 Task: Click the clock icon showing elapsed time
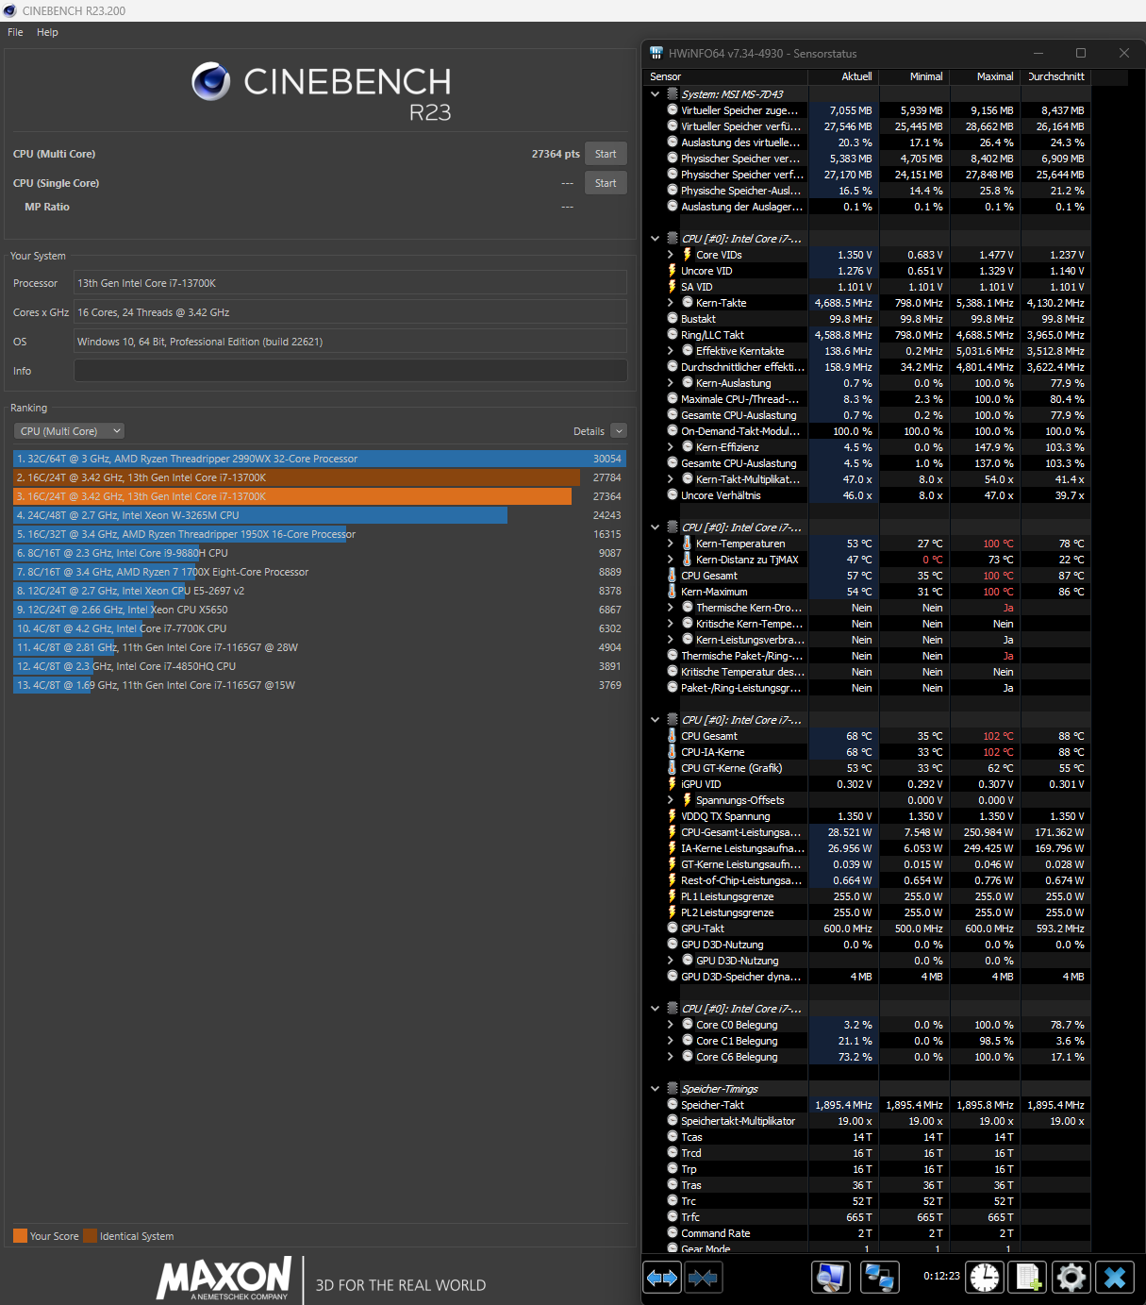[x=984, y=1277]
